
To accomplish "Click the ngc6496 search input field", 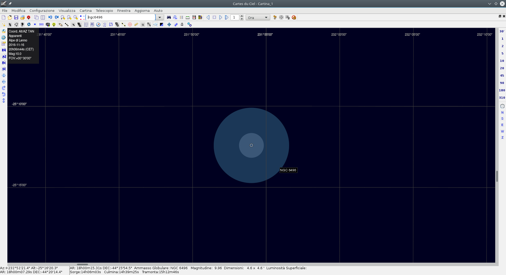I will tap(121, 17).
